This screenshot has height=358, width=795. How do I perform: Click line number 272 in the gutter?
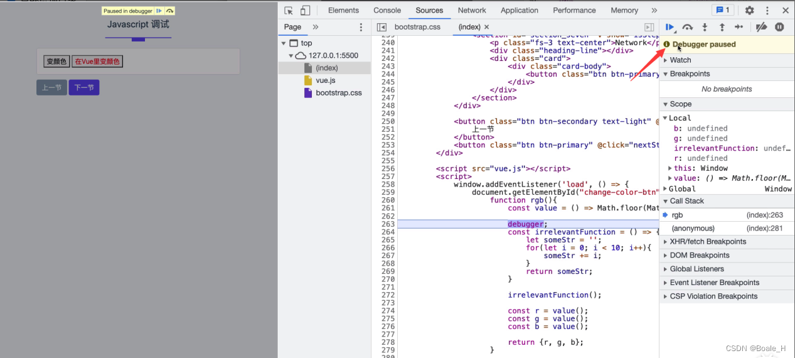[x=387, y=295]
